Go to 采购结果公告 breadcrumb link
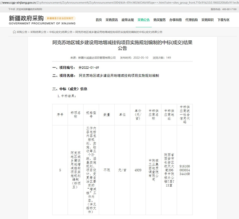 [38, 32]
